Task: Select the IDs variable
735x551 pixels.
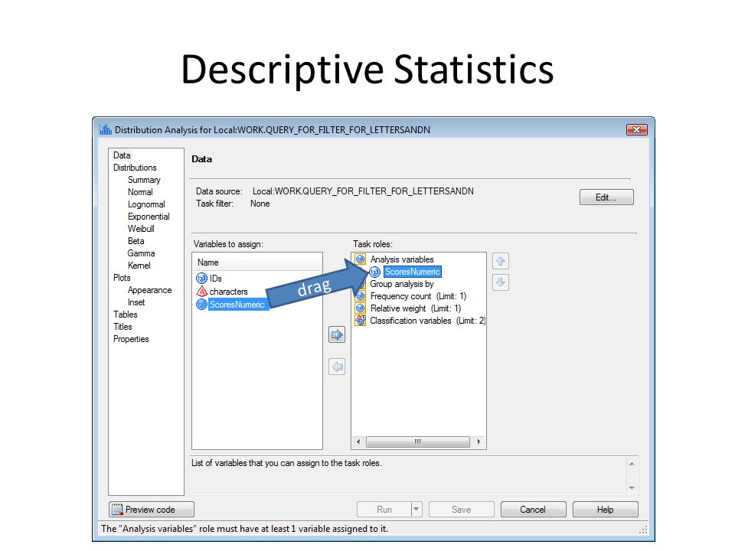Action: click(216, 279)
